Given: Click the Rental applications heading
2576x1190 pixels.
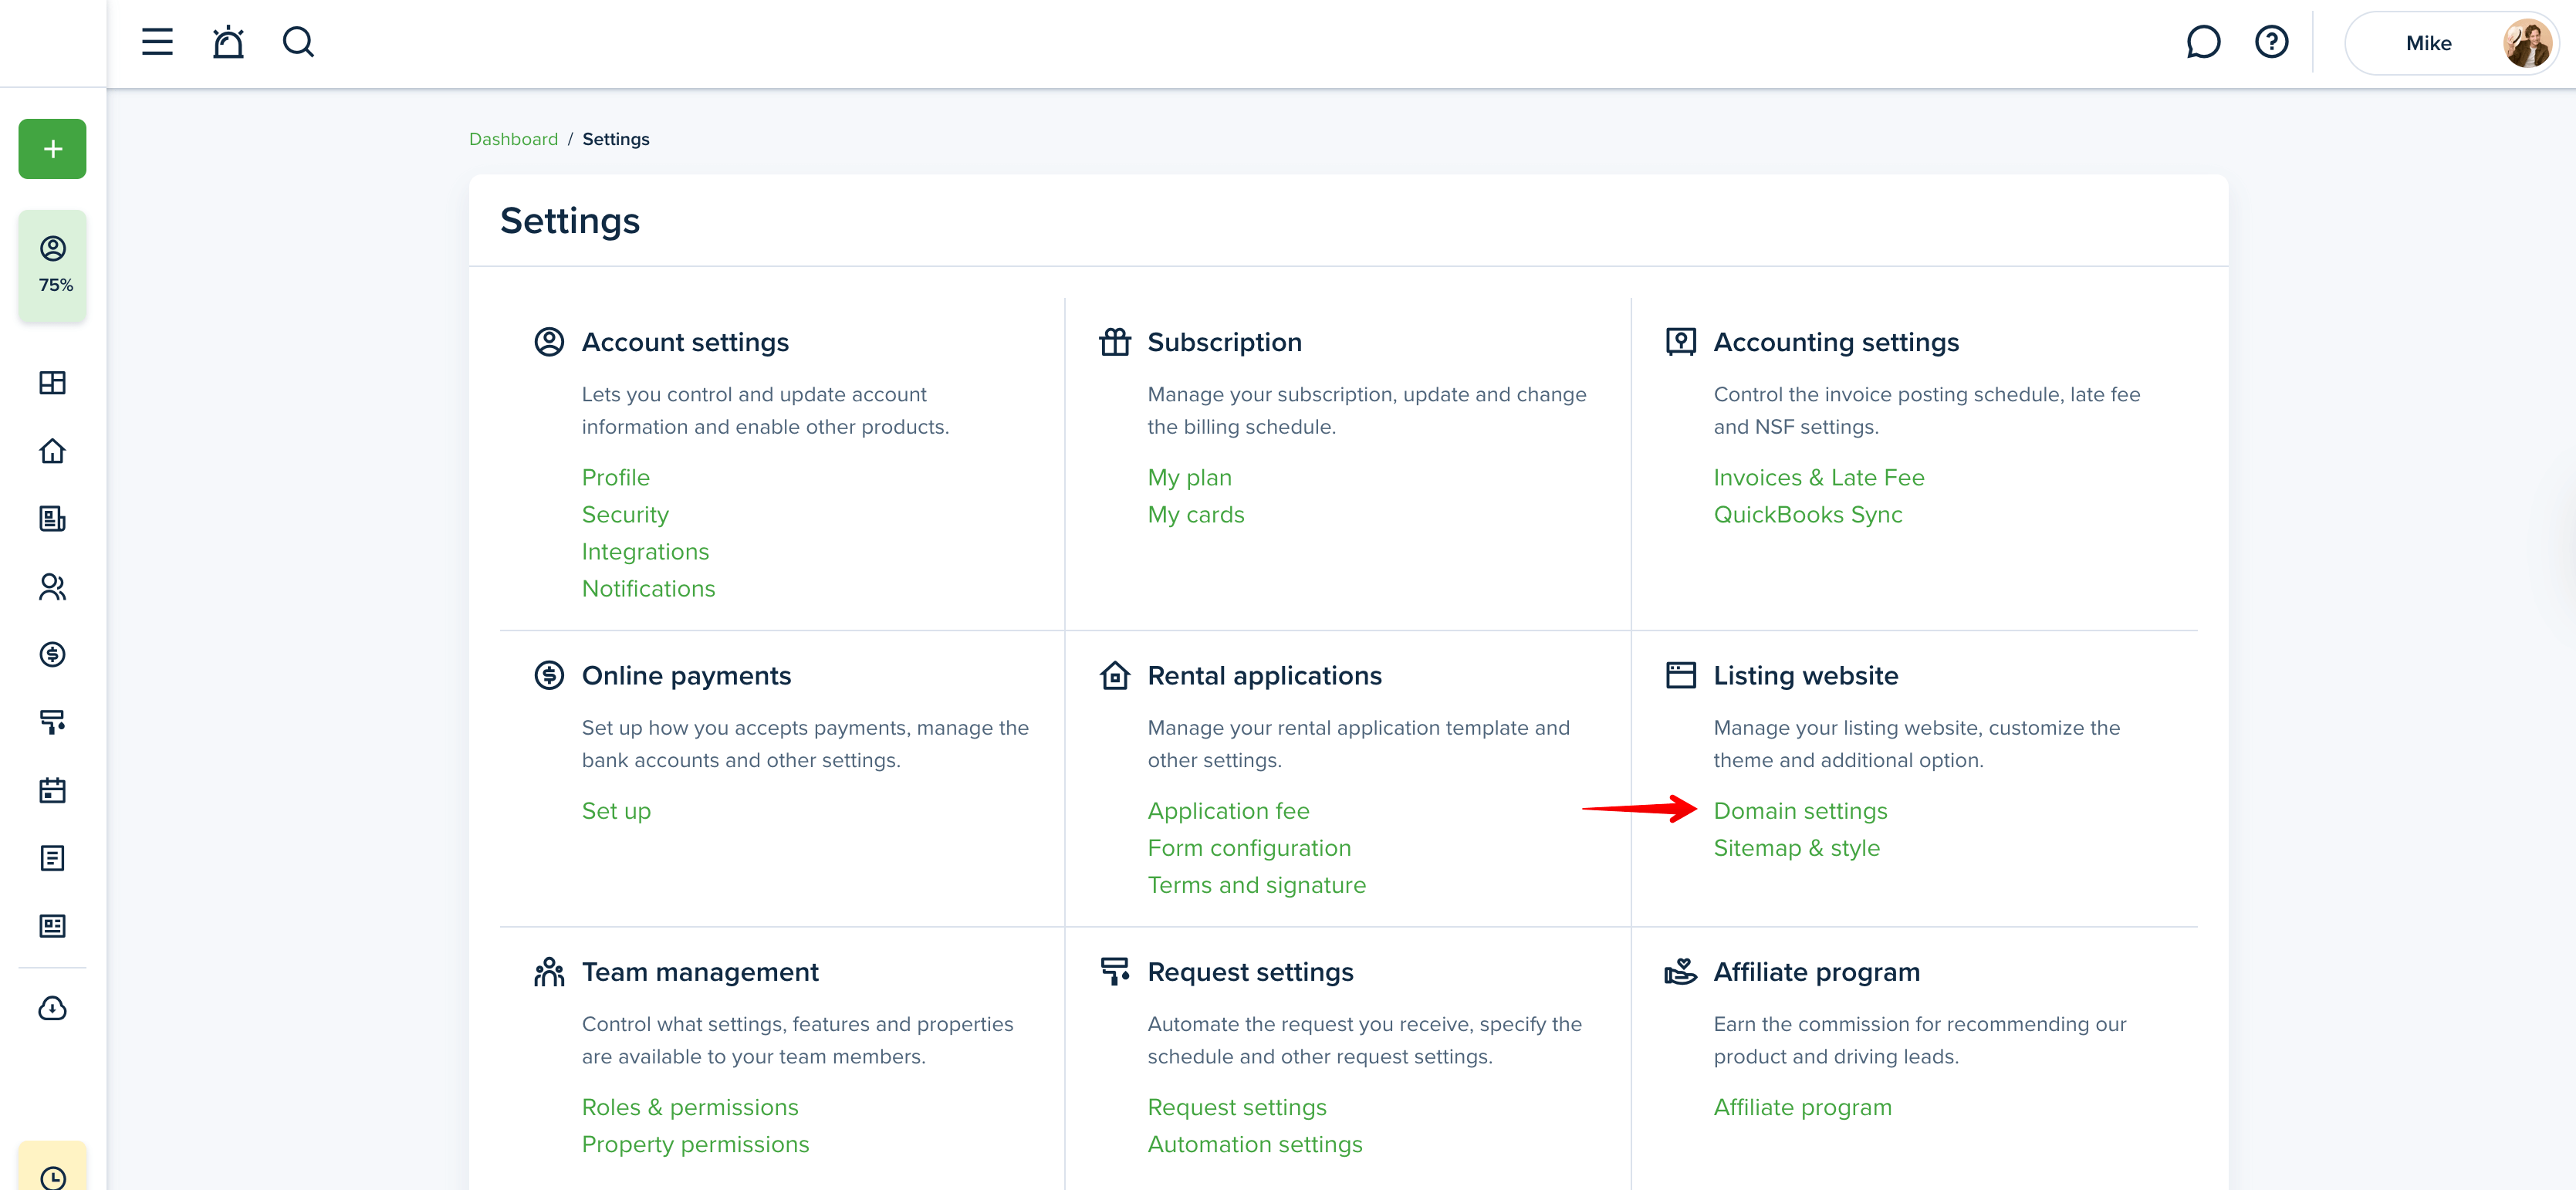Looking at the screenshot, I should tap(1264, 676).
